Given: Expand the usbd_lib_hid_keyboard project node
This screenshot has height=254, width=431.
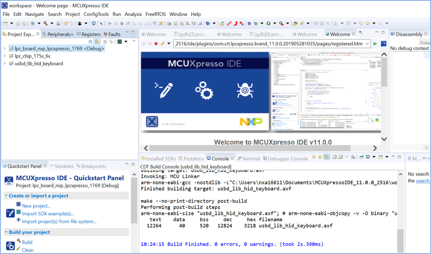Looking at the screenshot, I should pos(5,63).
